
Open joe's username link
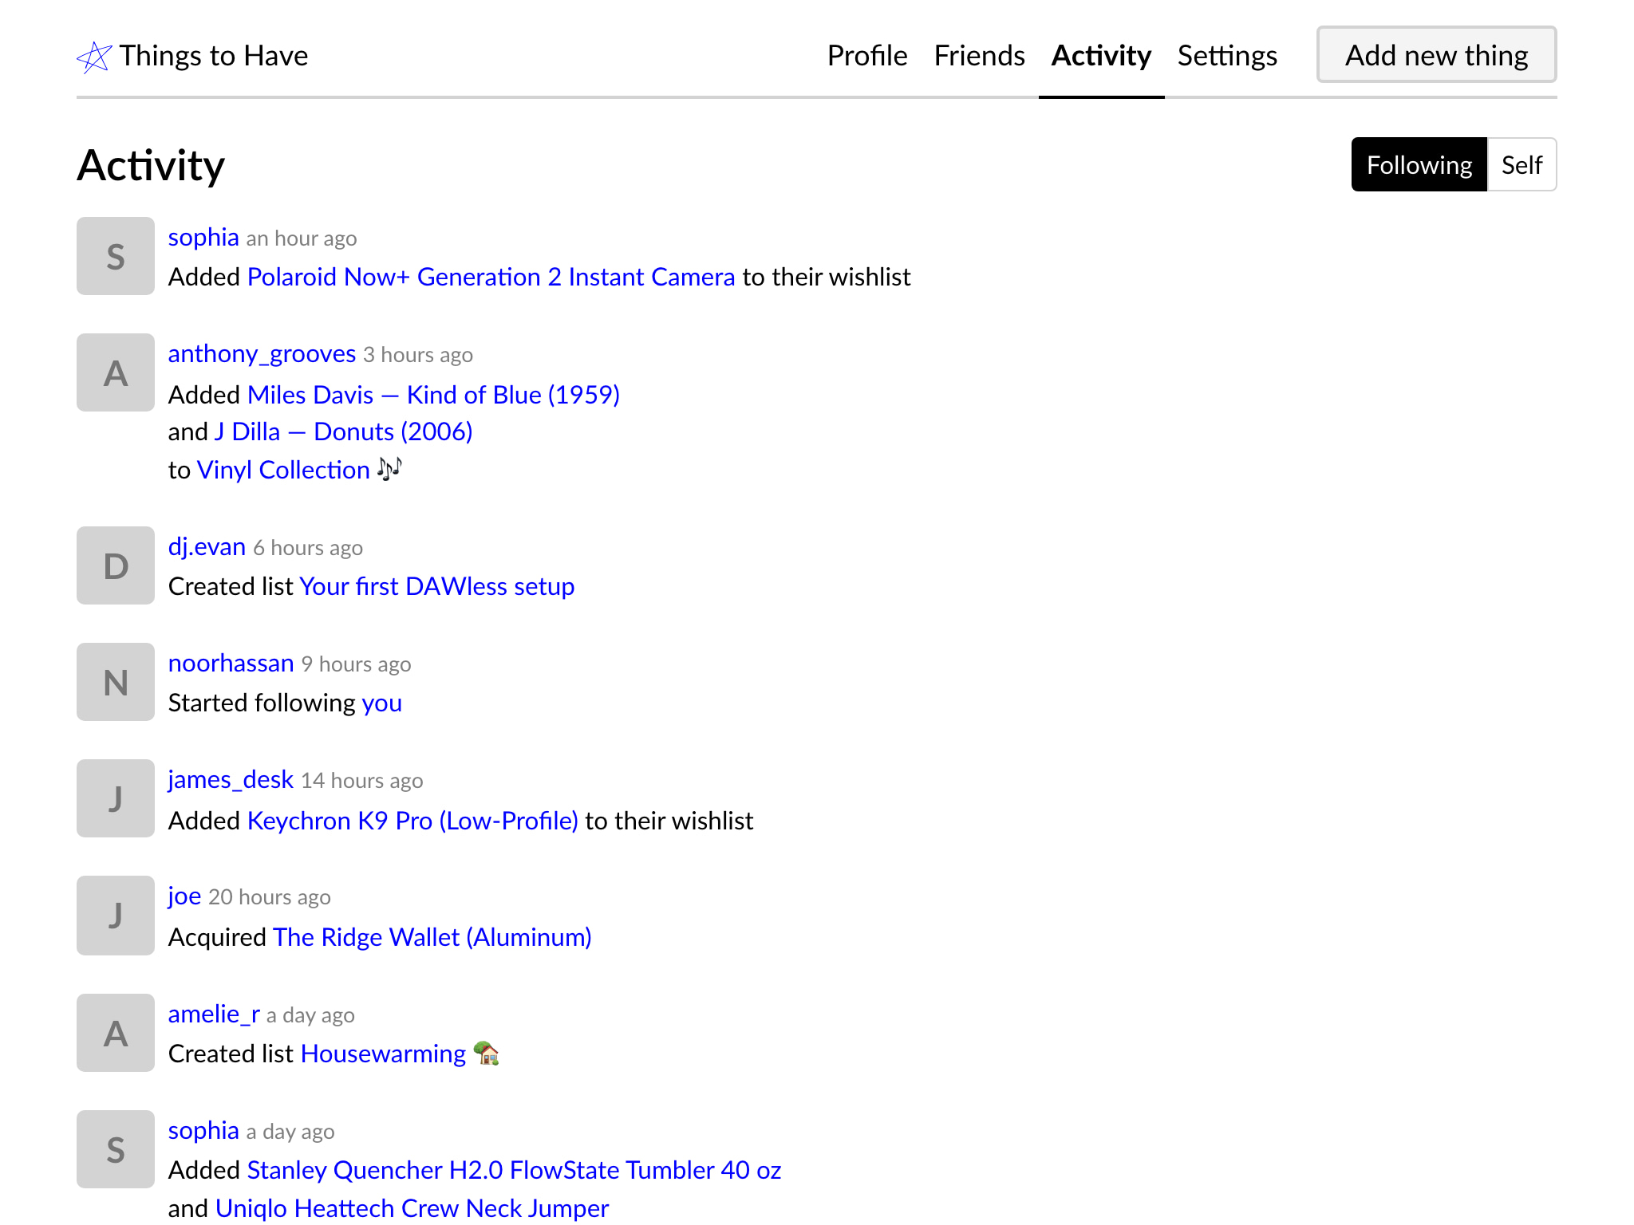click(x=184, y=896)
